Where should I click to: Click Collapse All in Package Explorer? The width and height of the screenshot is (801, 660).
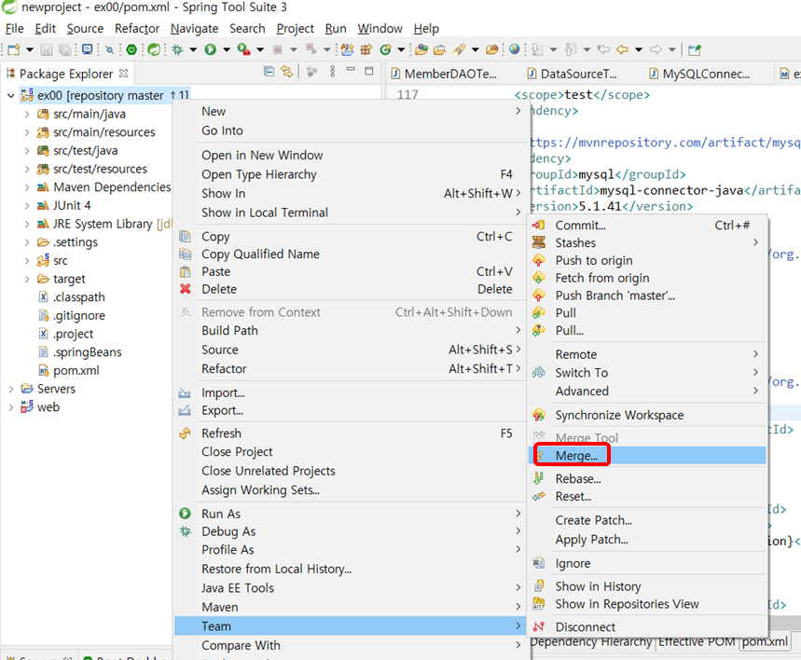coord(269,72)
